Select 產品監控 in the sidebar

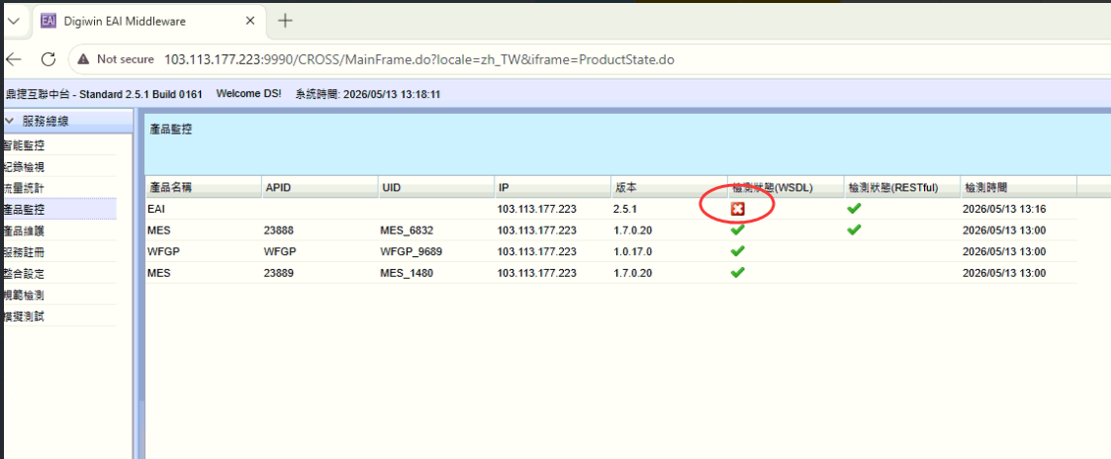tap(59, 209)
